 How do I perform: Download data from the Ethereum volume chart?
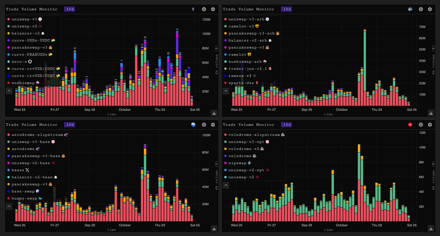pyautogui.click(x=214, y=113)
